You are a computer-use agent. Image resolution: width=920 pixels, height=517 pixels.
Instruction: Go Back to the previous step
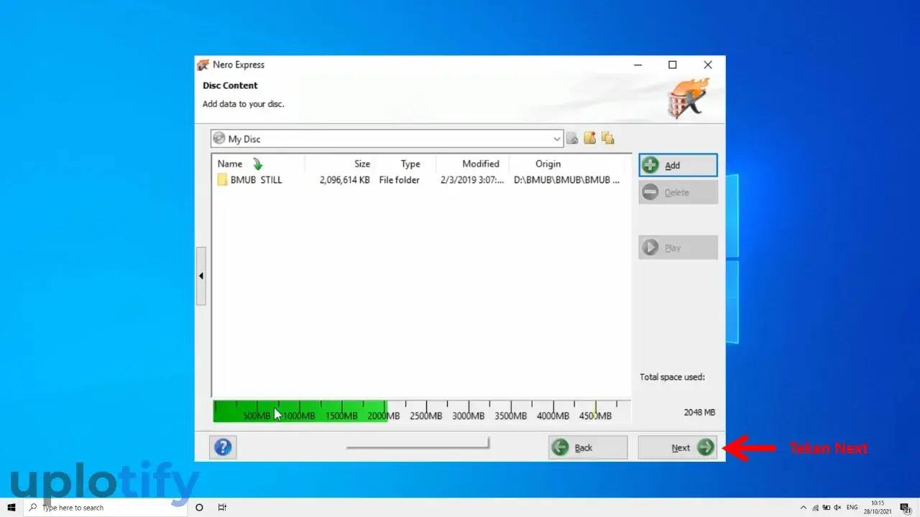[588, 448]
